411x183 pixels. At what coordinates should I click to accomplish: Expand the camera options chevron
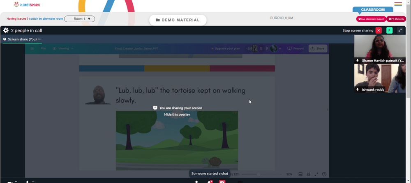(16, 181)
